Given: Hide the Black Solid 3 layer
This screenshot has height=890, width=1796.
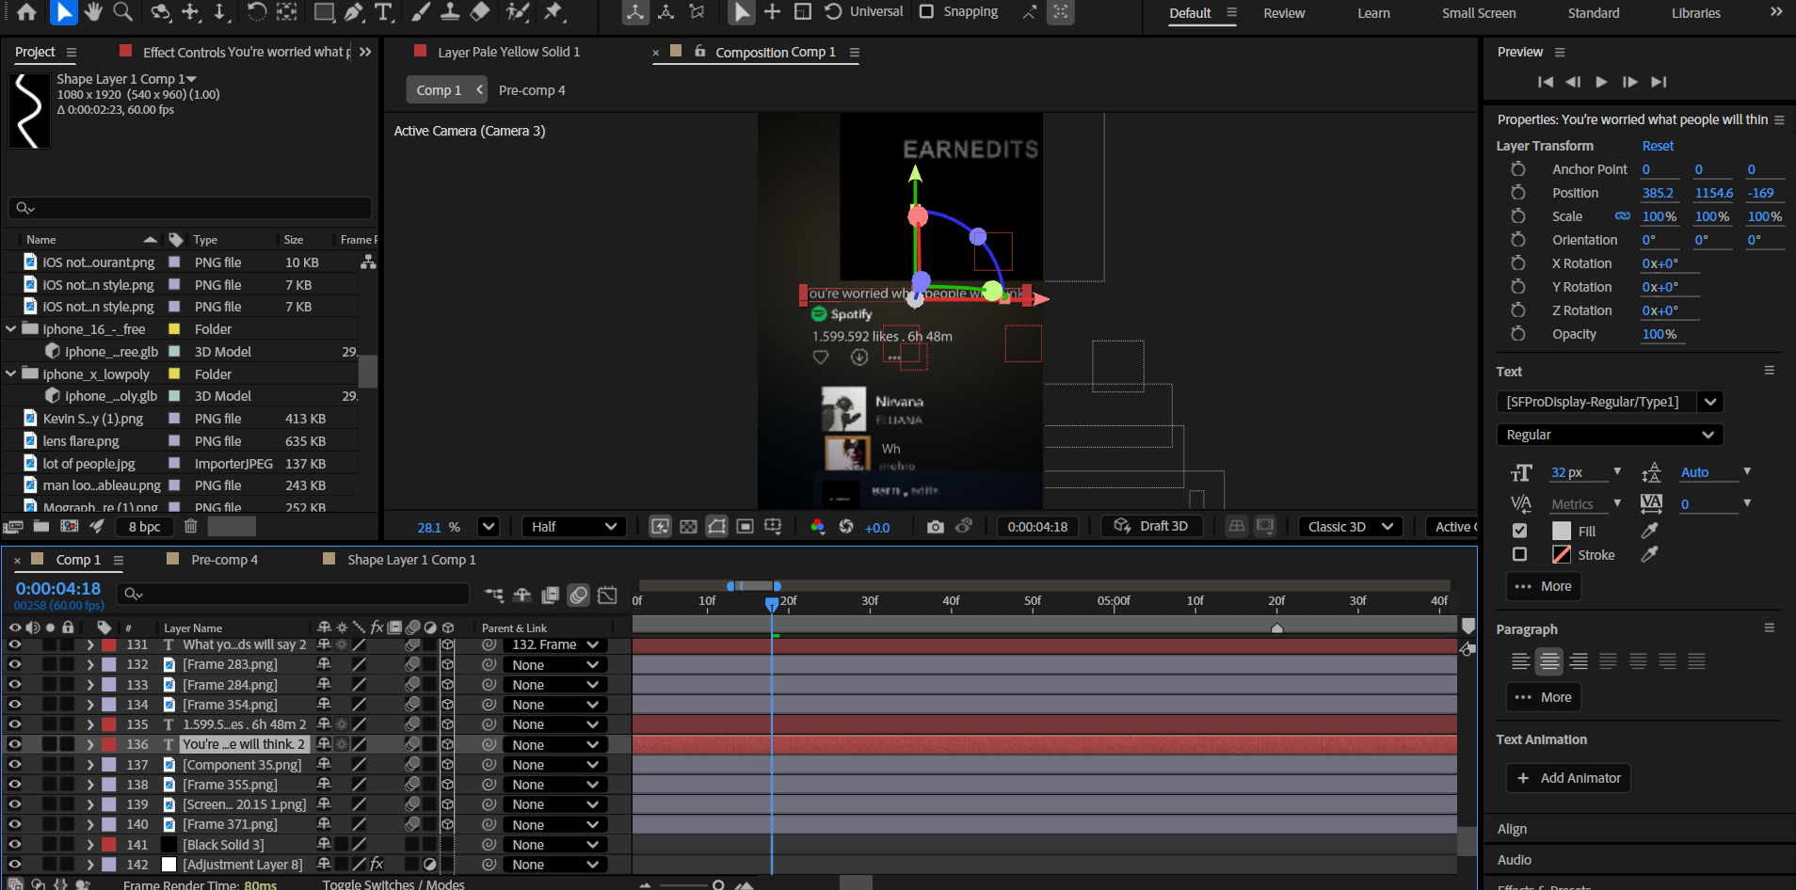Looking at the screenshot, I should (x=15, y=845).
